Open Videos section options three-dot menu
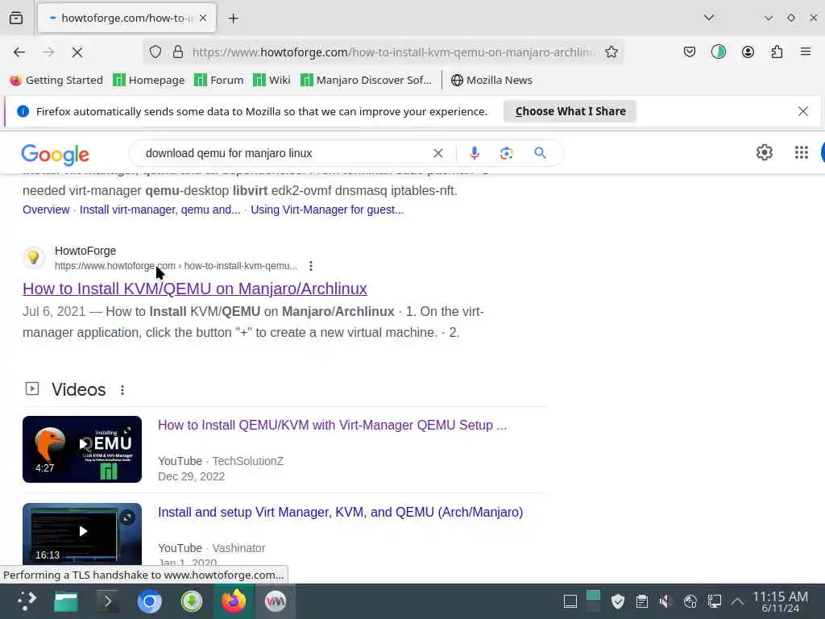This screenshot has width=825, height=619. pos(122,390)
